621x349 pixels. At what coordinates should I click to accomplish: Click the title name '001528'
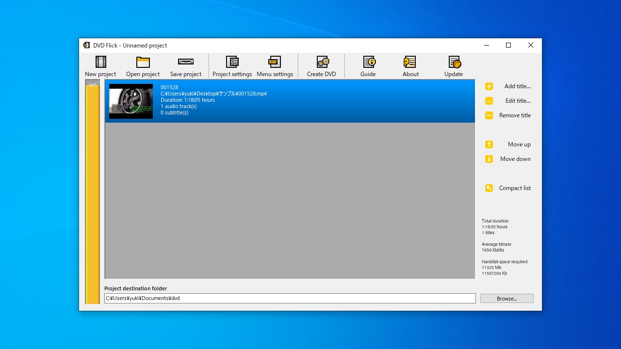(169, 87)
